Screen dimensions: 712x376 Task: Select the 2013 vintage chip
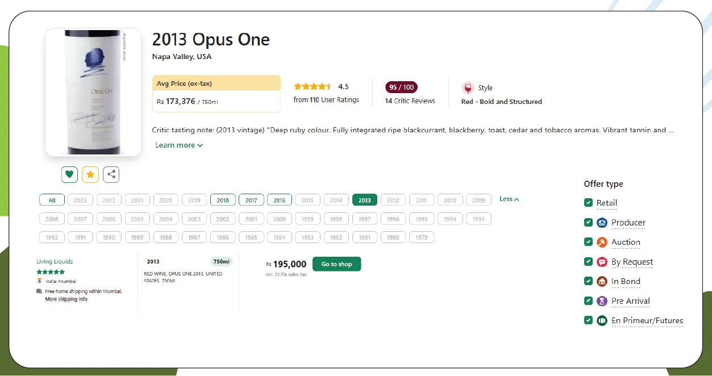365,200
